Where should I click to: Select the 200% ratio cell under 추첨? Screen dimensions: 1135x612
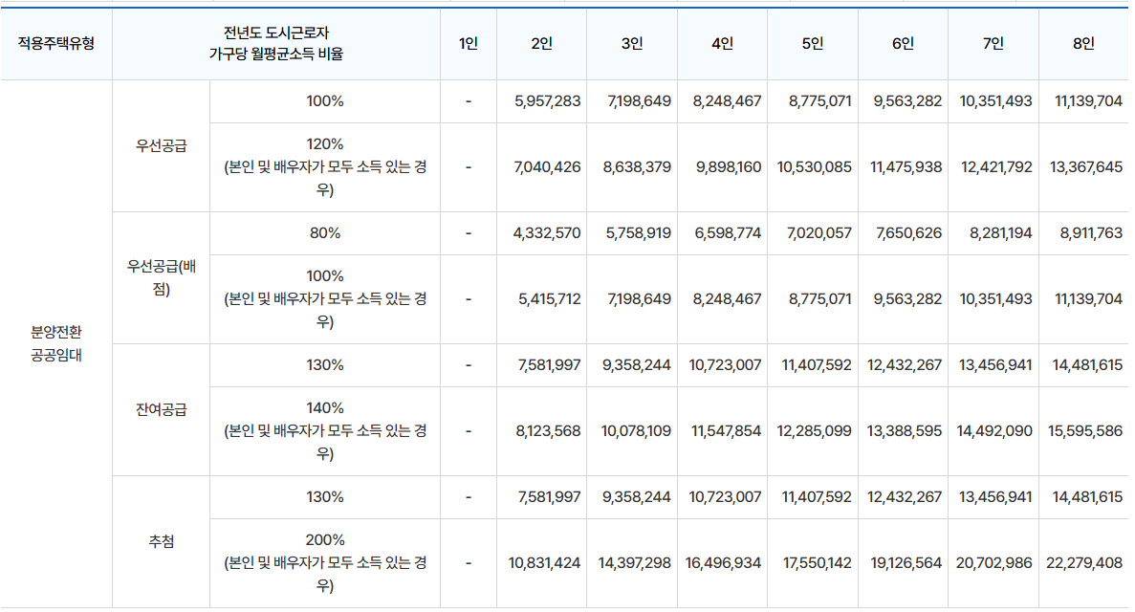[x=324, y=562]
